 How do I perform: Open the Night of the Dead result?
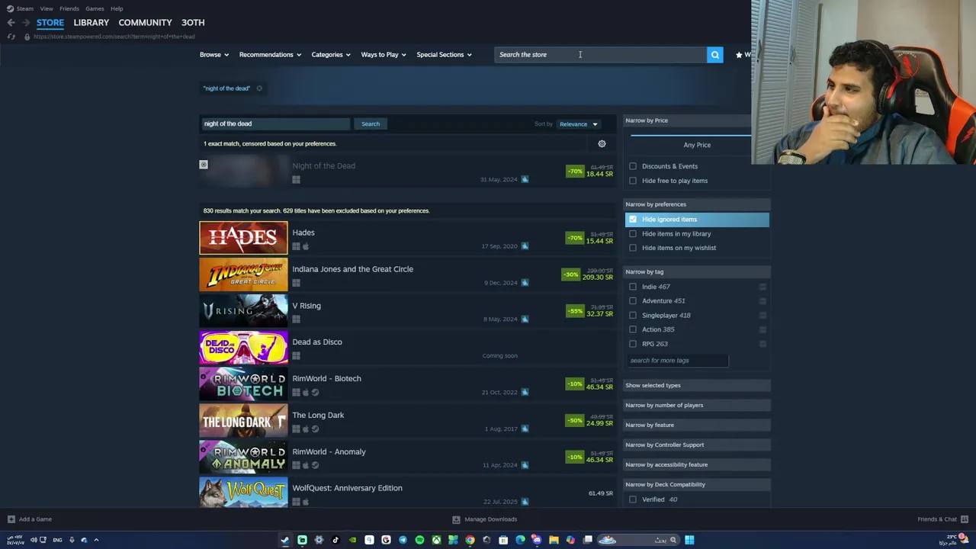pyautogui.click(x=406, y=172)
